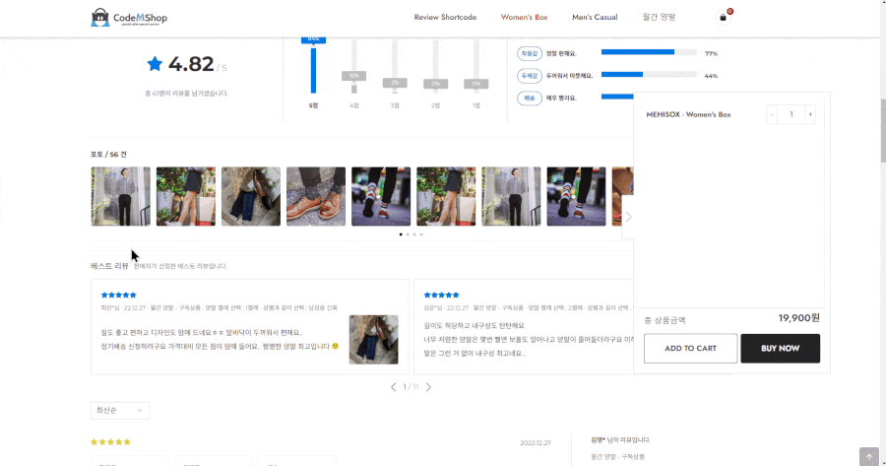Click the ADD TO CART button
The height and width of the screenshot is (466, 886).
tap(690, 348)
